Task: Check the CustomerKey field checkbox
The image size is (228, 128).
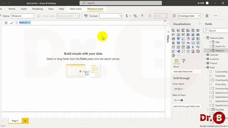Action: coord(211,71)
